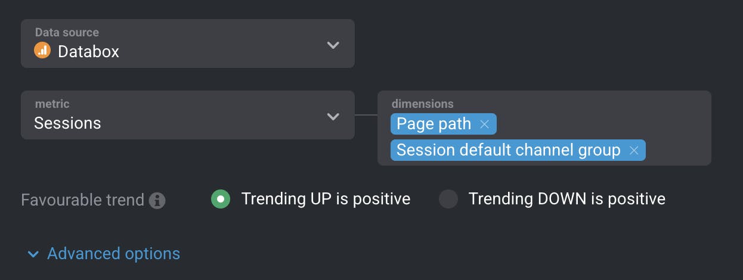This screenshot has height=280, width=743.
Task: Remove Session default channel group dimension
Action: point(634,150)
